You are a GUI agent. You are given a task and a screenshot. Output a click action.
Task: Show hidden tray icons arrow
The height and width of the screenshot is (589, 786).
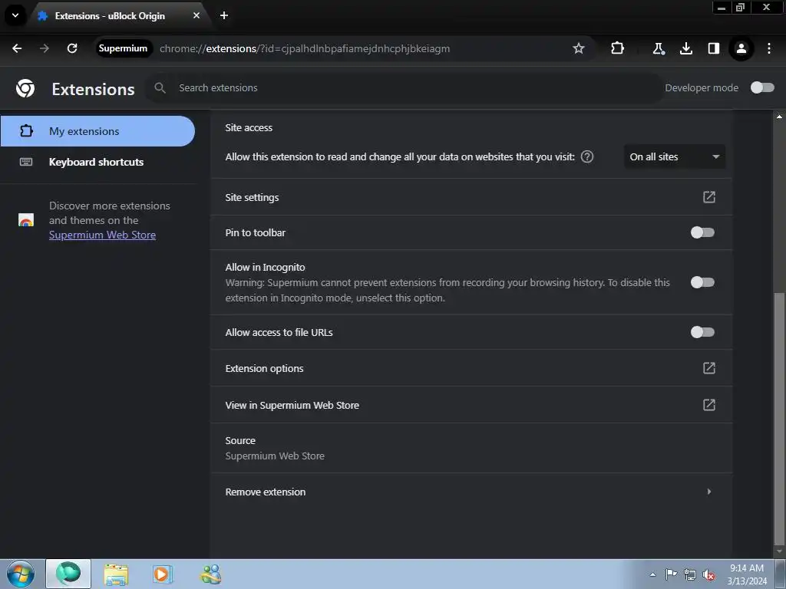[x=652, y=574]
